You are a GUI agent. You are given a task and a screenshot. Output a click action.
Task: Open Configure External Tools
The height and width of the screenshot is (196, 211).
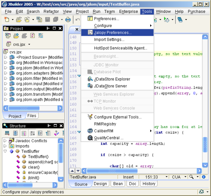[117, 117]
